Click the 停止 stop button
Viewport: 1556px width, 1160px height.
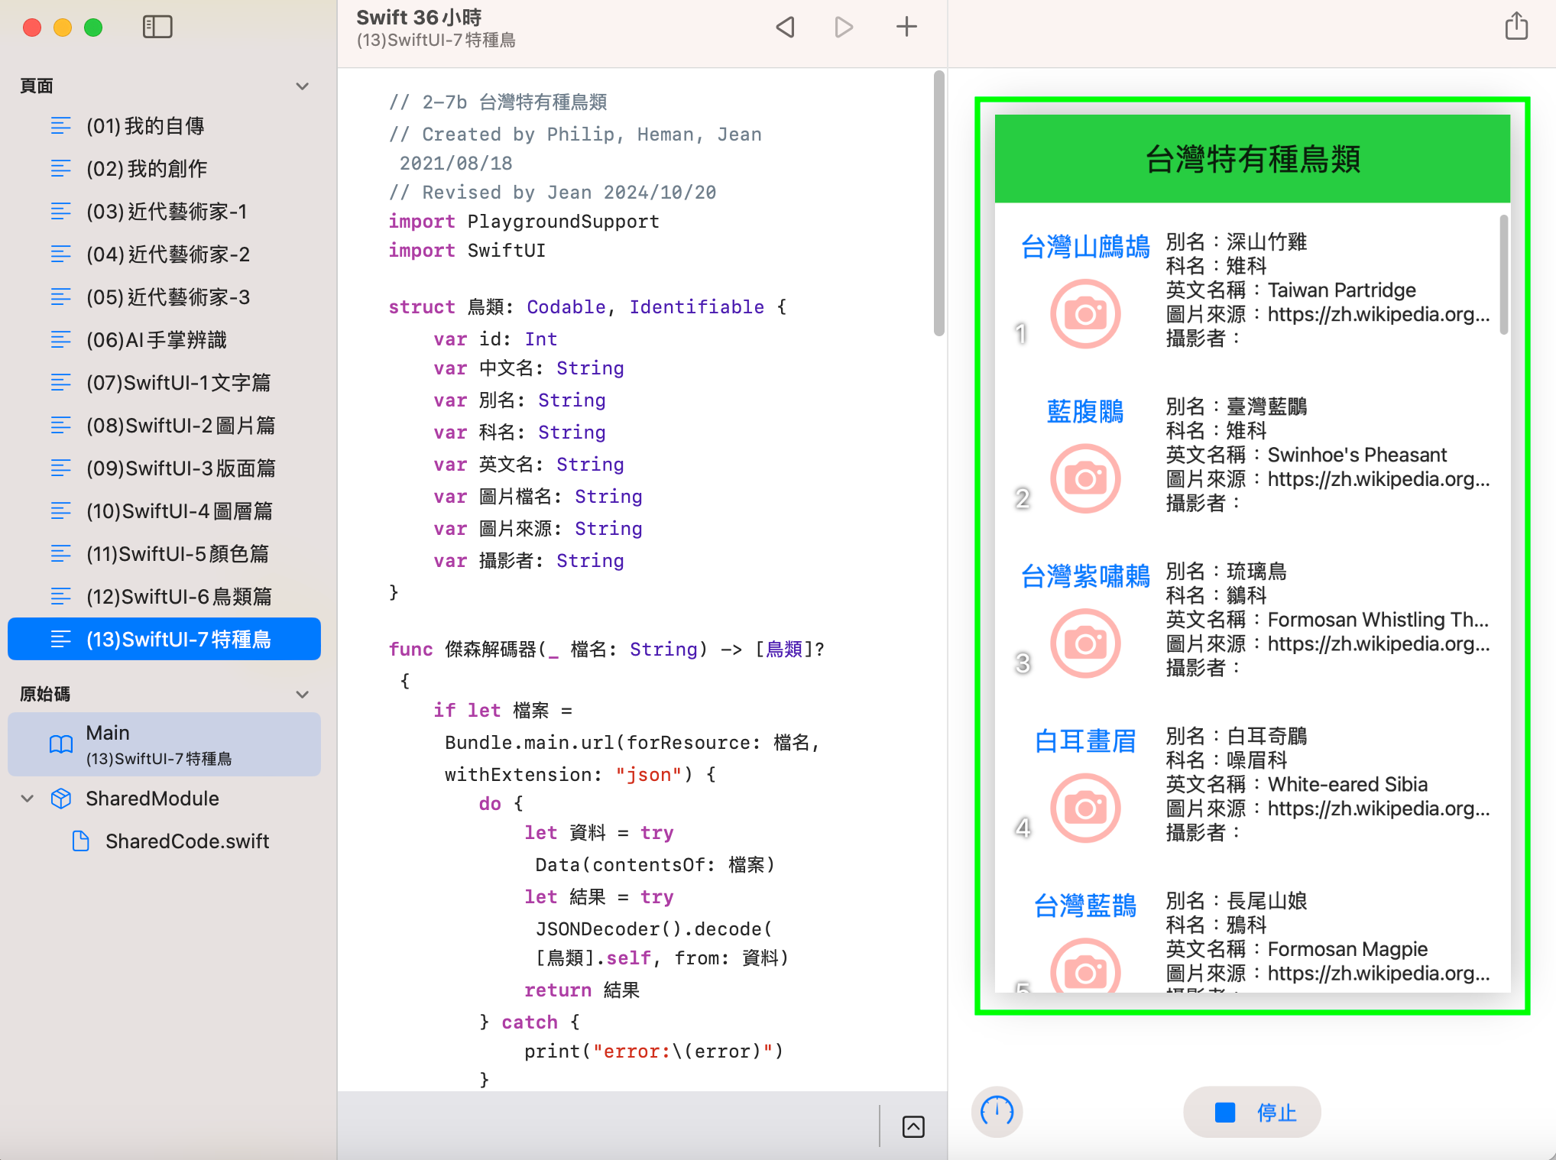[1252, 1112]
